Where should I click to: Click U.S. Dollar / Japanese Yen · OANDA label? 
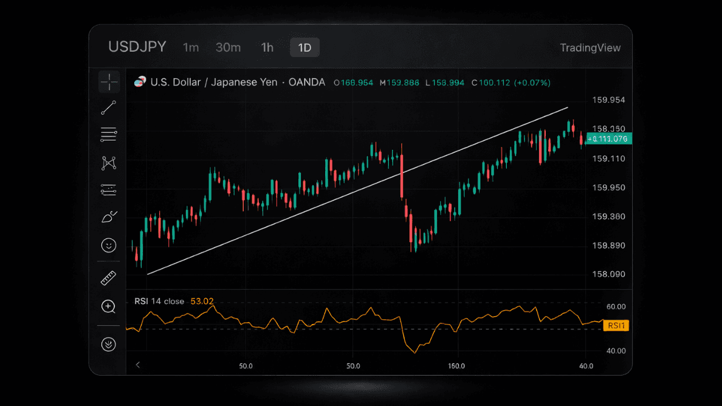238,83
